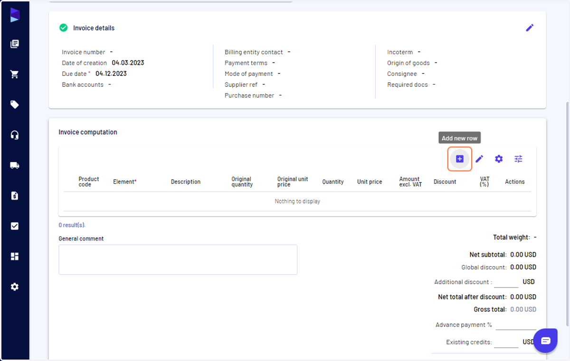Open the dashboard grid sidebar icon
Screen dimensions: 570x361
15,257
